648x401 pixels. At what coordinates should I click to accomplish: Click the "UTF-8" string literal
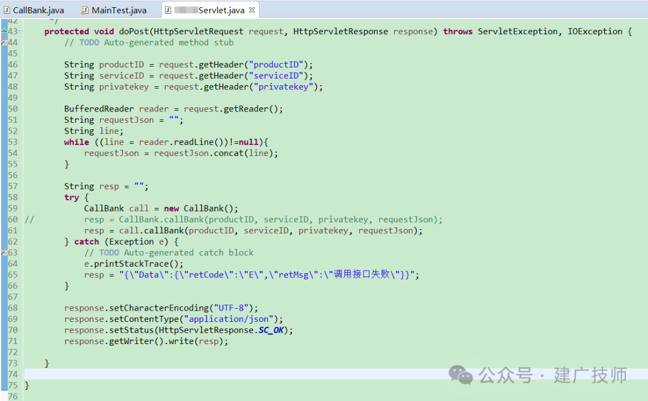(x=231, y=308)
